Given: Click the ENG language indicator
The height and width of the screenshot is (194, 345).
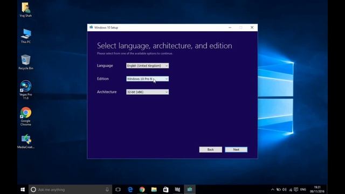Looking at the screenshot, I should (x=303, y=189).
